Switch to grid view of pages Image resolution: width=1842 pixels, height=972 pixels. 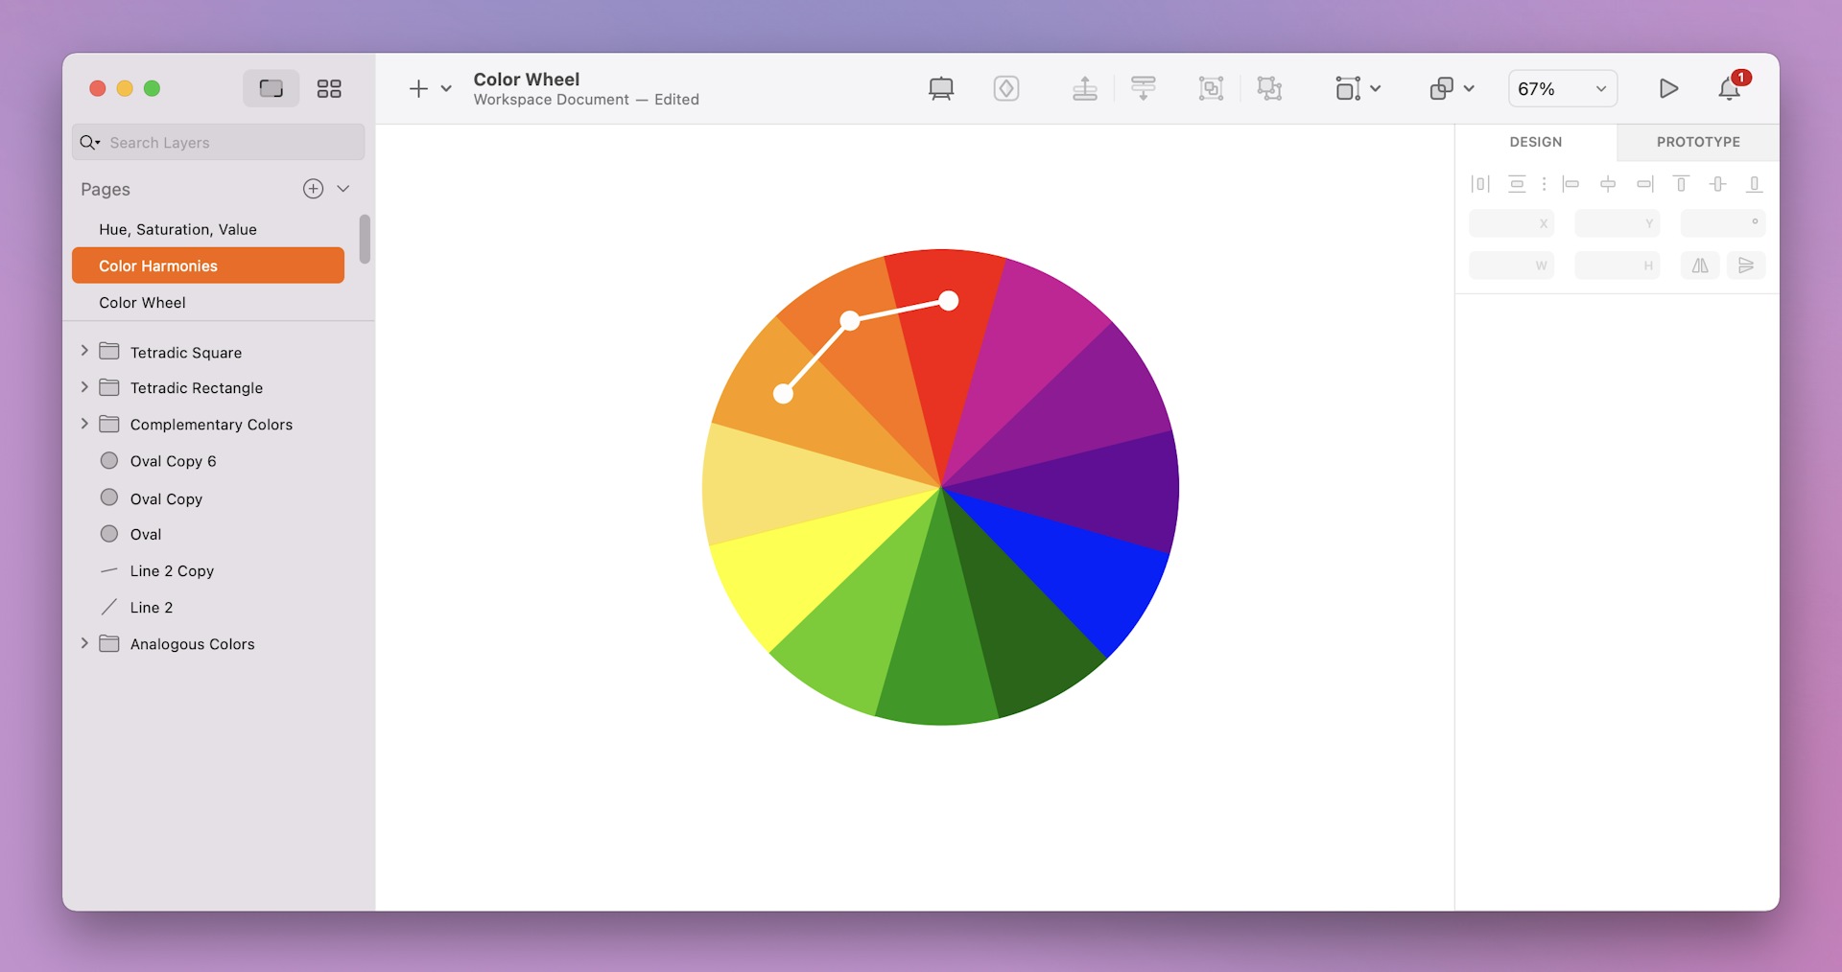(x=329, y=88)
